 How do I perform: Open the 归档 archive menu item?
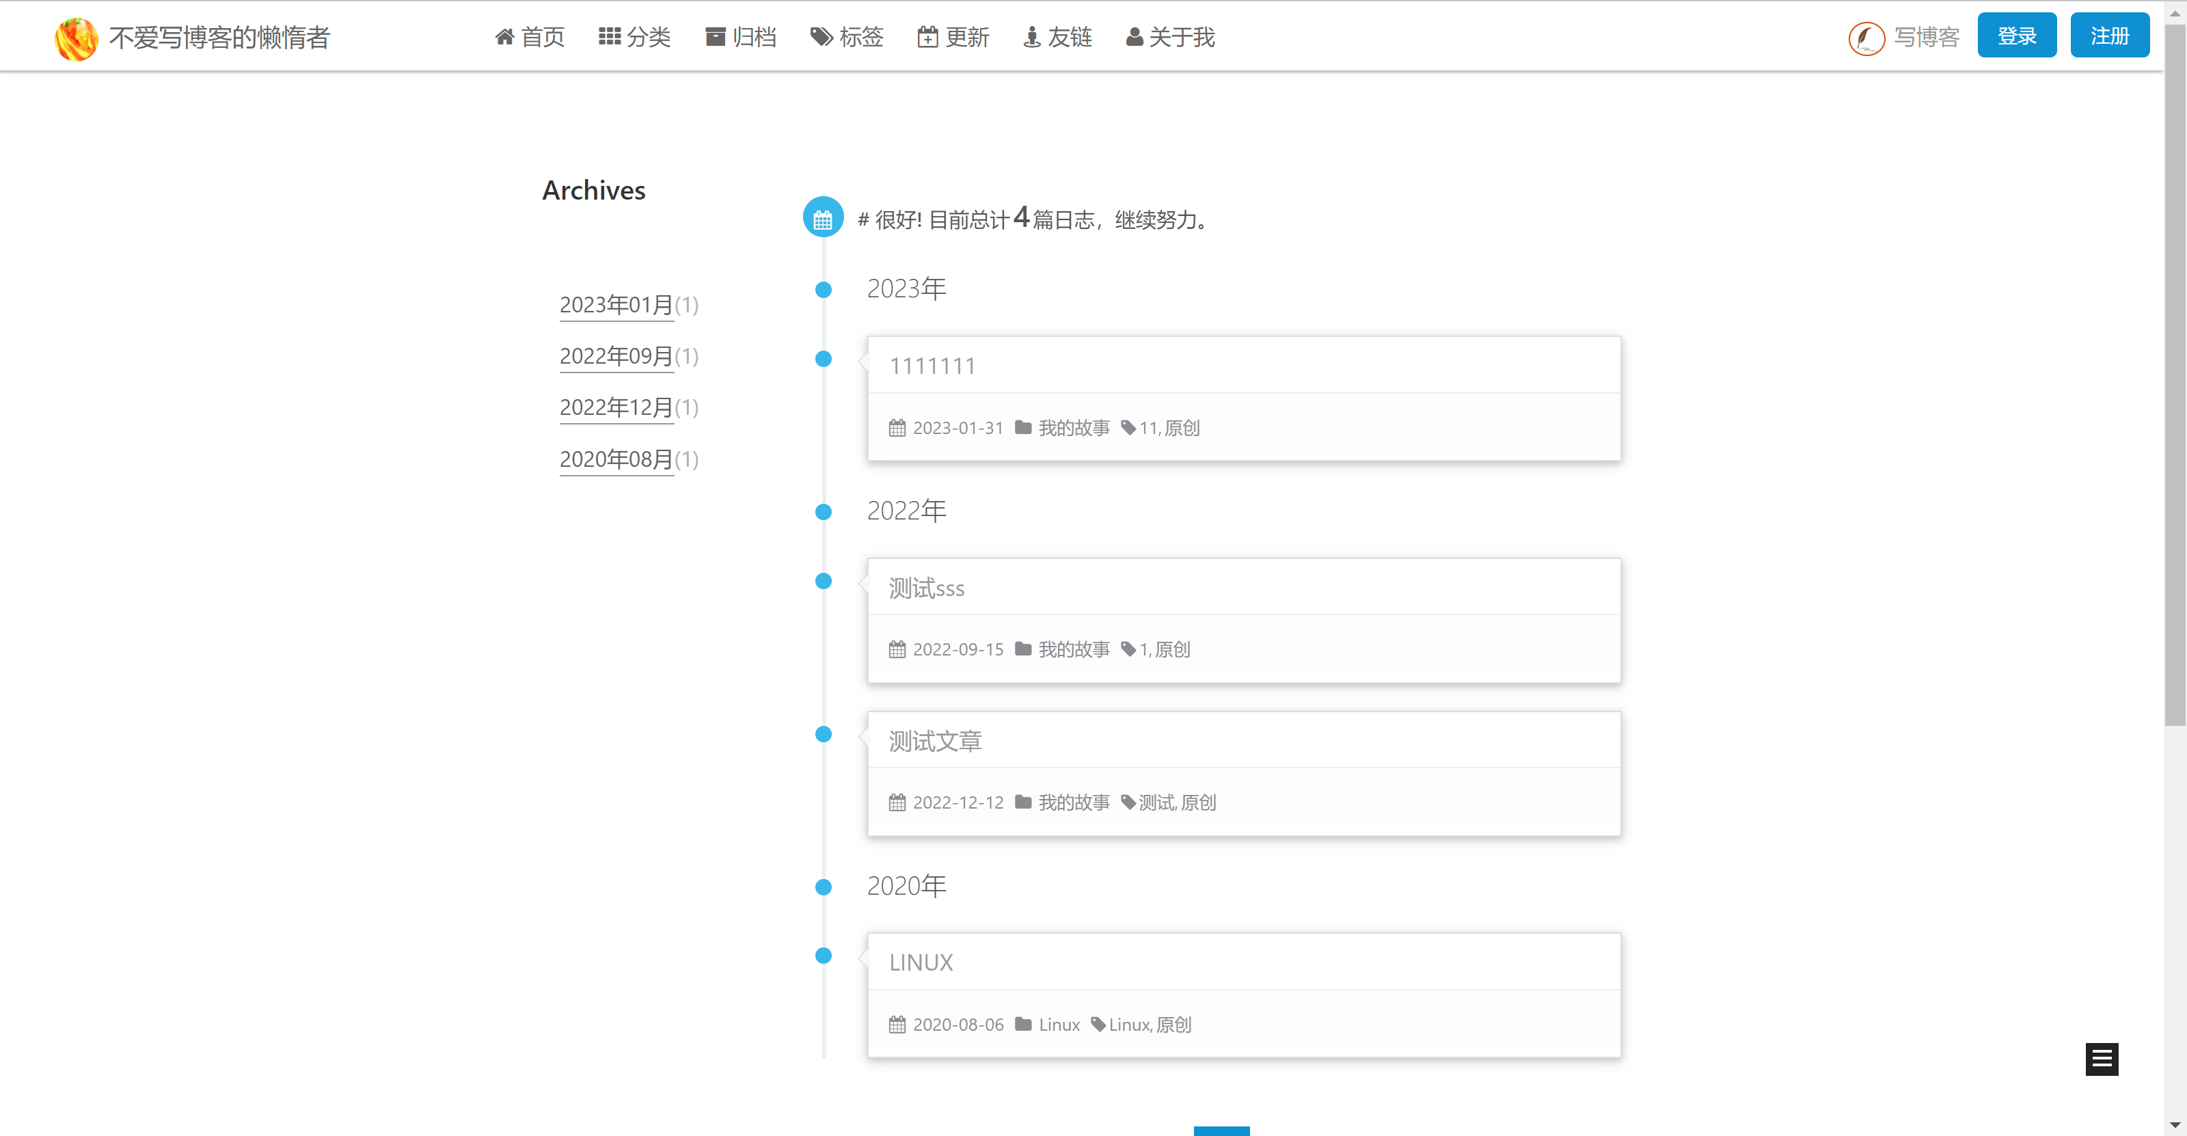740,36
